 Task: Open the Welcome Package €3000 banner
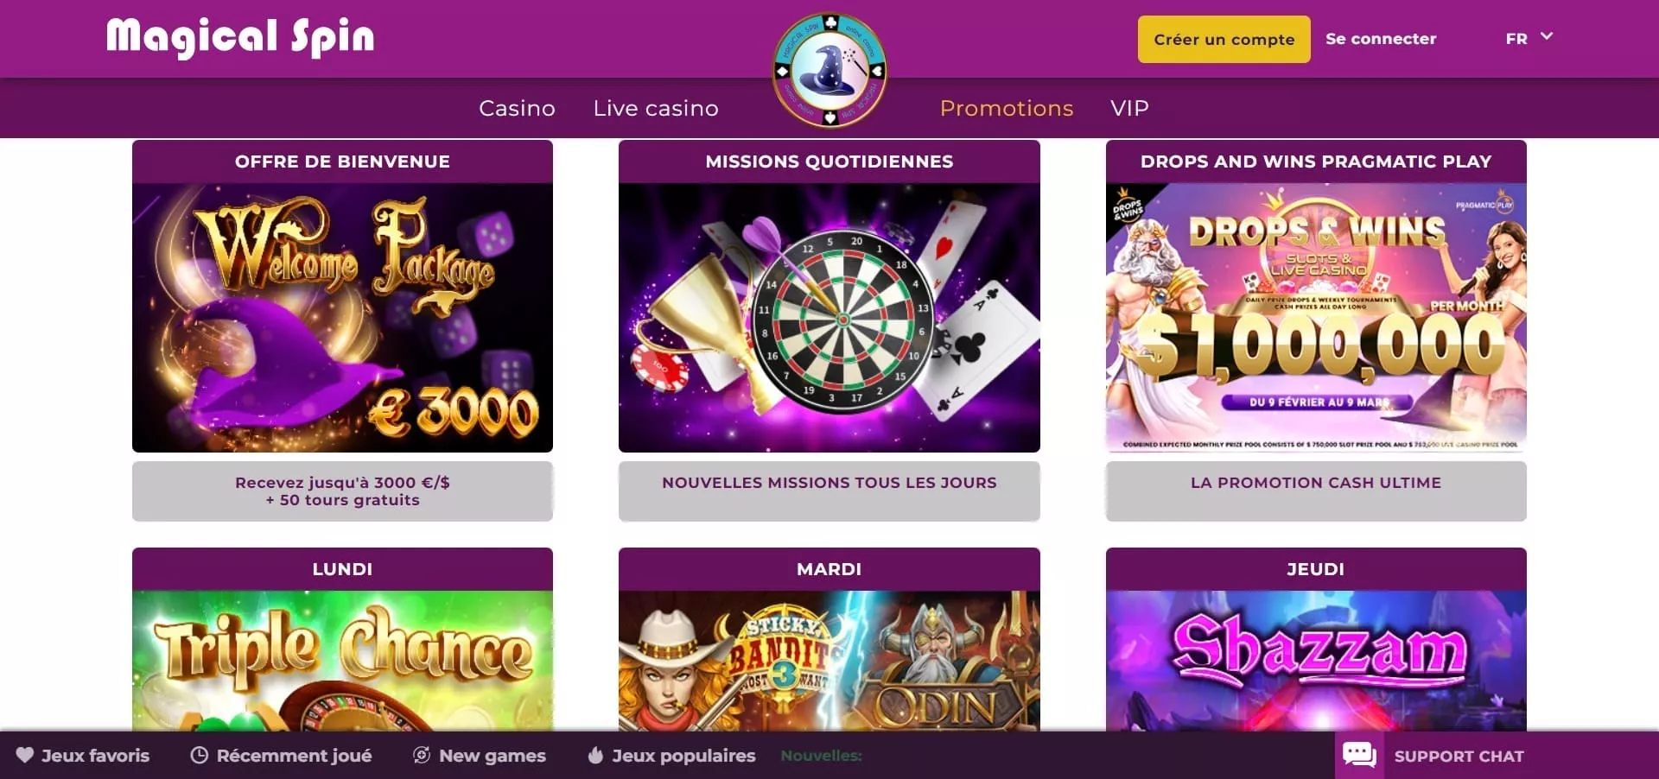[342, 317]
